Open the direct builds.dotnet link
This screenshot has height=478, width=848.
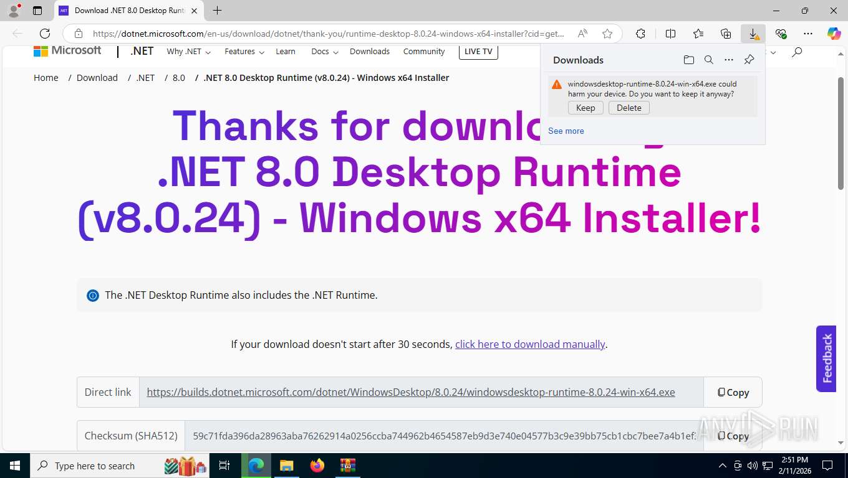coord(411,392)
